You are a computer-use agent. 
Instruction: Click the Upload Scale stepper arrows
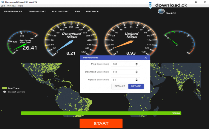(136, 80)
